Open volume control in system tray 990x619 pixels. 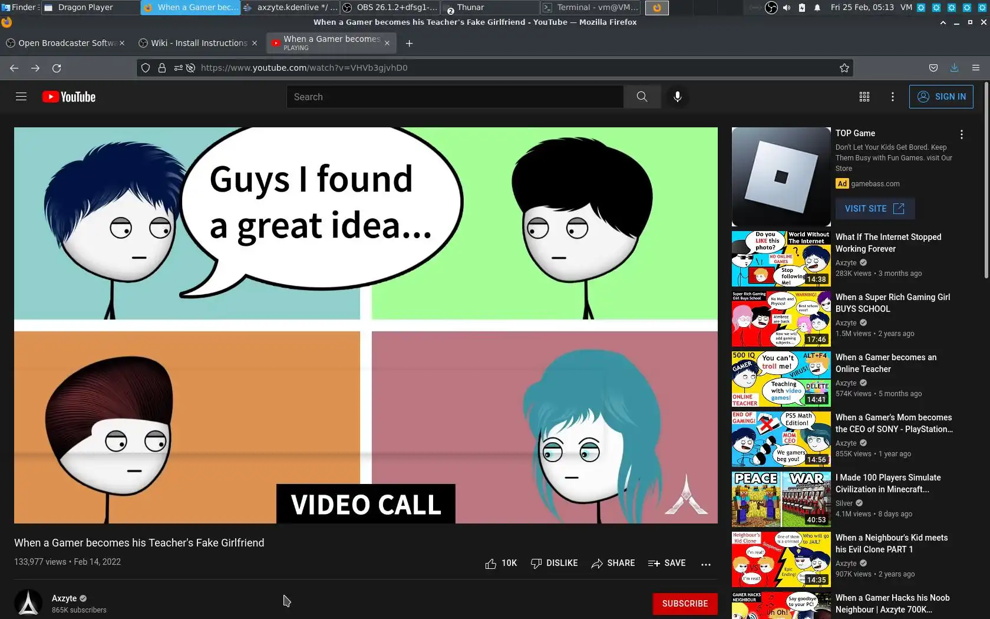tap(787, 8)
